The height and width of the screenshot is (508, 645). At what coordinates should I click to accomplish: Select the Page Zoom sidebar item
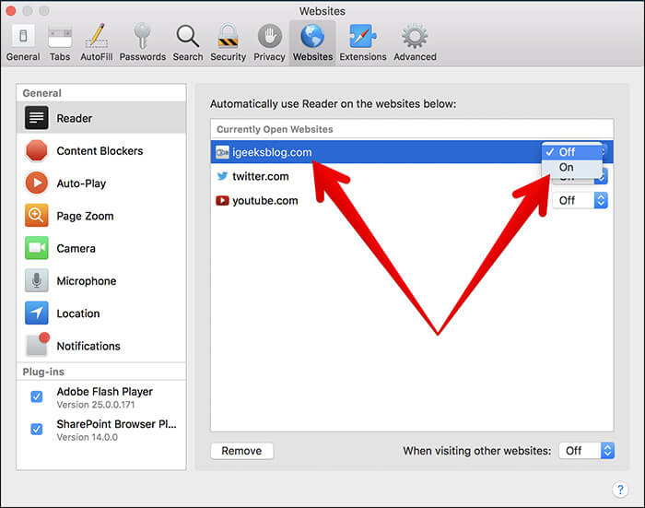pyautogui.click(x=101, y=216)
